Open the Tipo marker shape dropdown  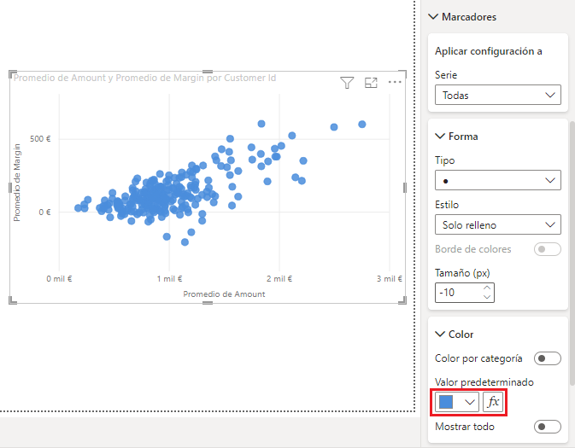tap(497, 180)
